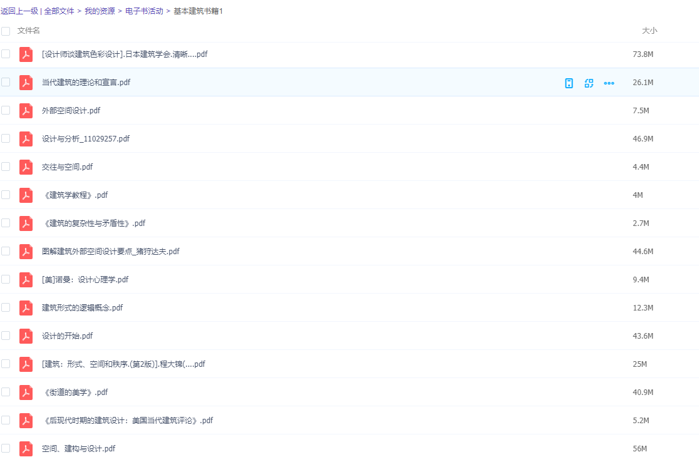Check the box for 《建筑学教程》.pdf
The width and height of the screenshot is (699, 462).
pos(6,195)
